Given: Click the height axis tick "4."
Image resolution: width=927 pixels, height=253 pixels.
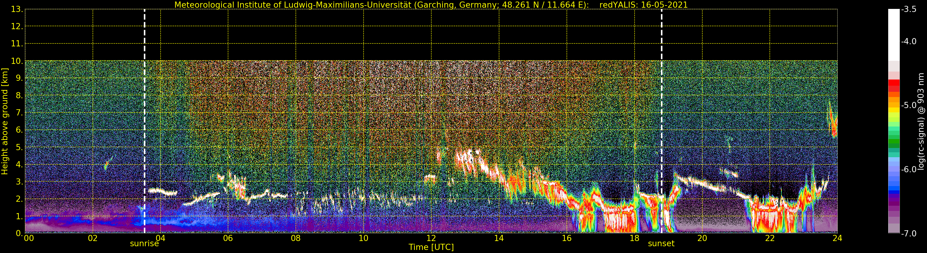Looking at the screenshot, I should [x=19, y=165].
